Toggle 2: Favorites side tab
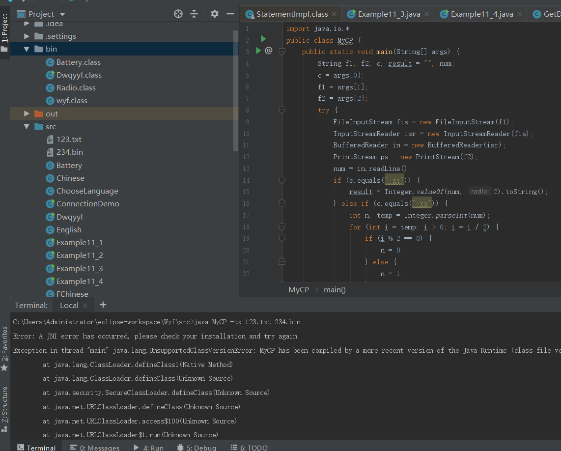The width and height of the screenshot is (561, 451). pos(4,349)
